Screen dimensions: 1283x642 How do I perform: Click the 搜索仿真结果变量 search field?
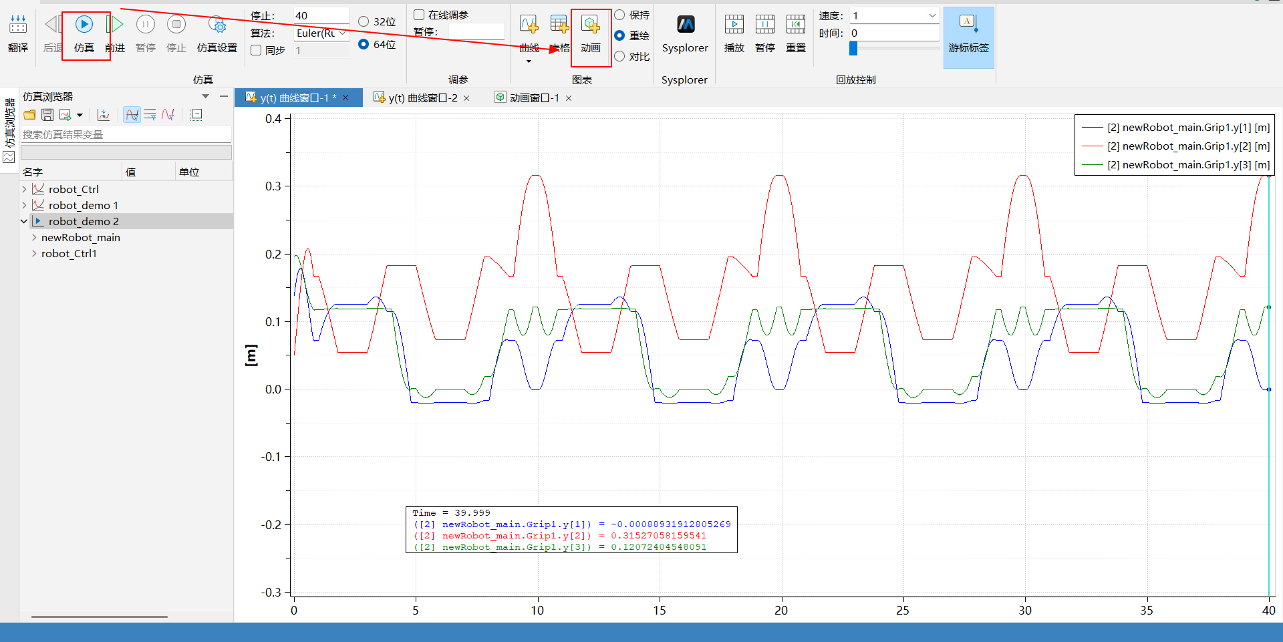click(126, 135)
